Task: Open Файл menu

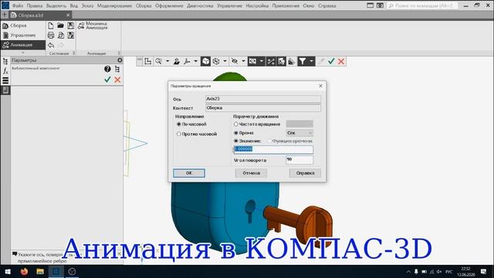Action: click(18, 5)
